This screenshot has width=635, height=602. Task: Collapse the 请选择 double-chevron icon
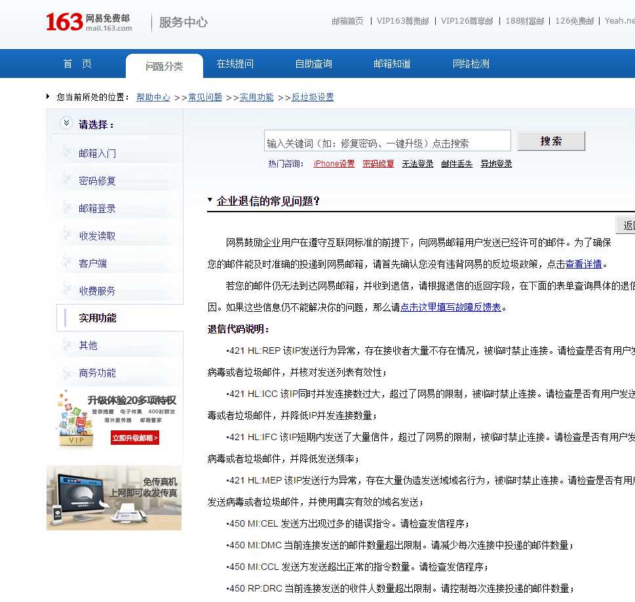click(x=66, y=122)
